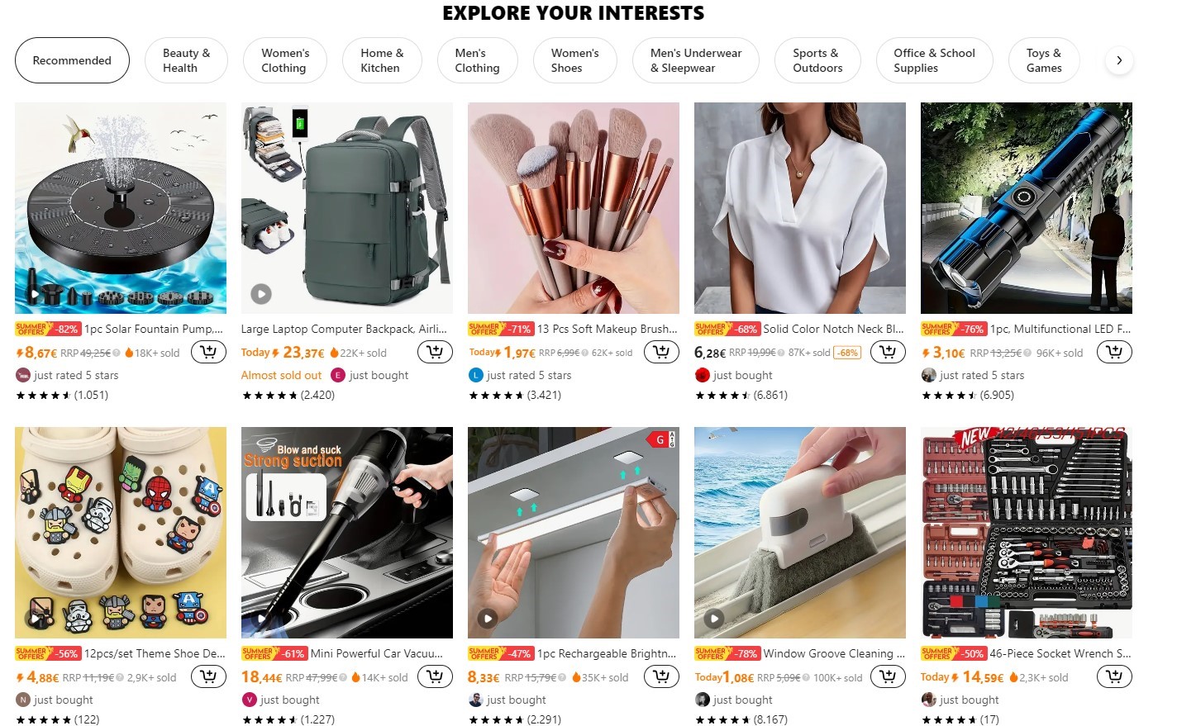Show more categories with right arrow
The width and height of the screenshot is (1177, 726).
[1119, 60]
